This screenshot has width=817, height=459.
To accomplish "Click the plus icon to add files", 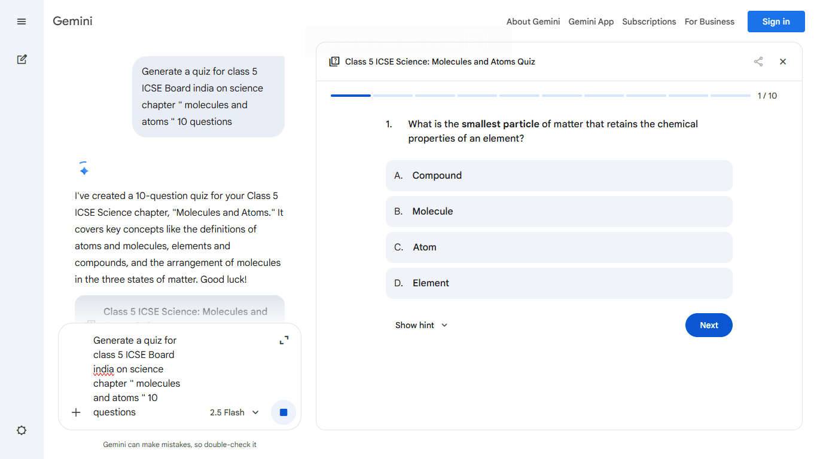I will tap(76, 412).
